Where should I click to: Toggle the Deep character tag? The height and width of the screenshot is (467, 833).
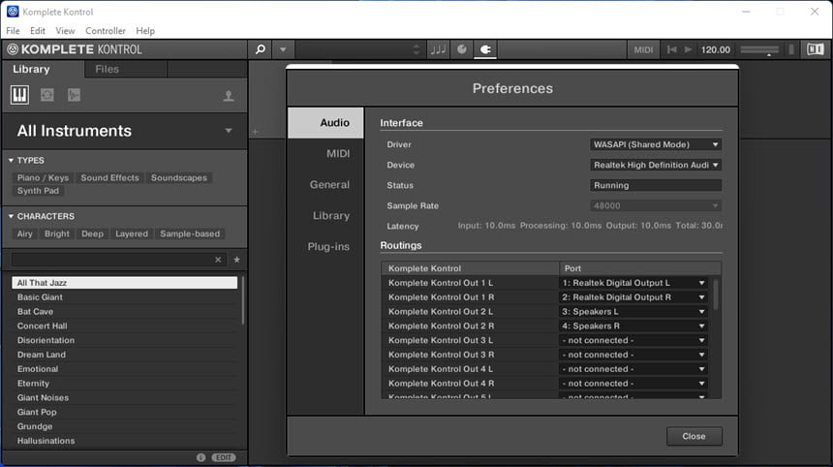point(92,233)
